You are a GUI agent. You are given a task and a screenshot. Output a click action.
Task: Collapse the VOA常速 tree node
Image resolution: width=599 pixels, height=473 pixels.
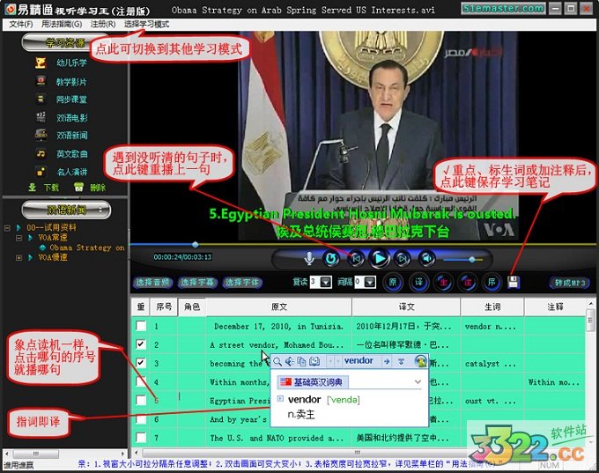click(x=19, y=238)
